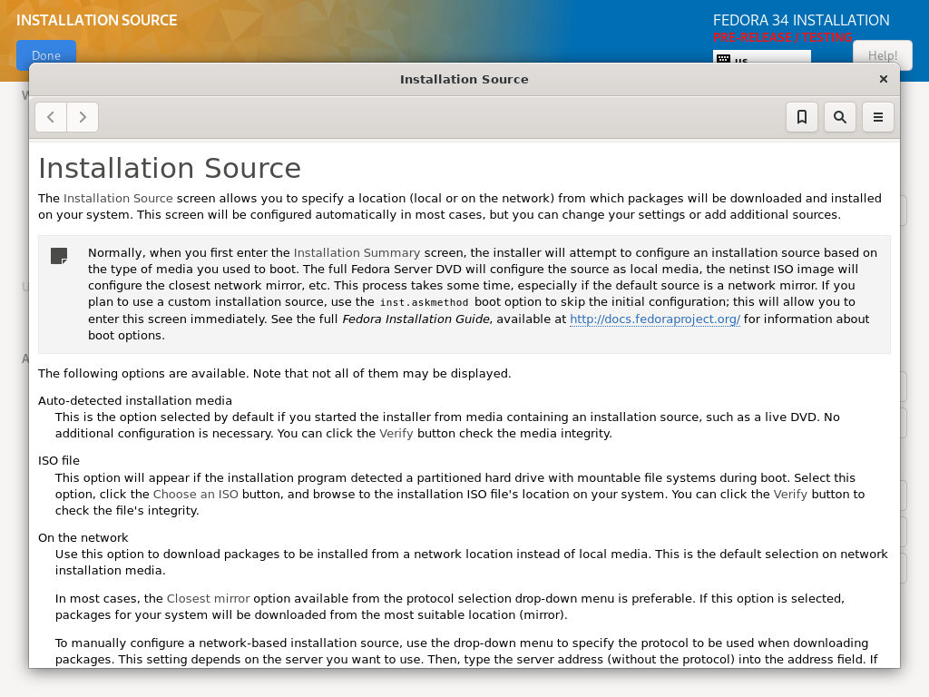Go back in help viewer history
The height and width of the screenshot is (697, 929).
point(51,117)
